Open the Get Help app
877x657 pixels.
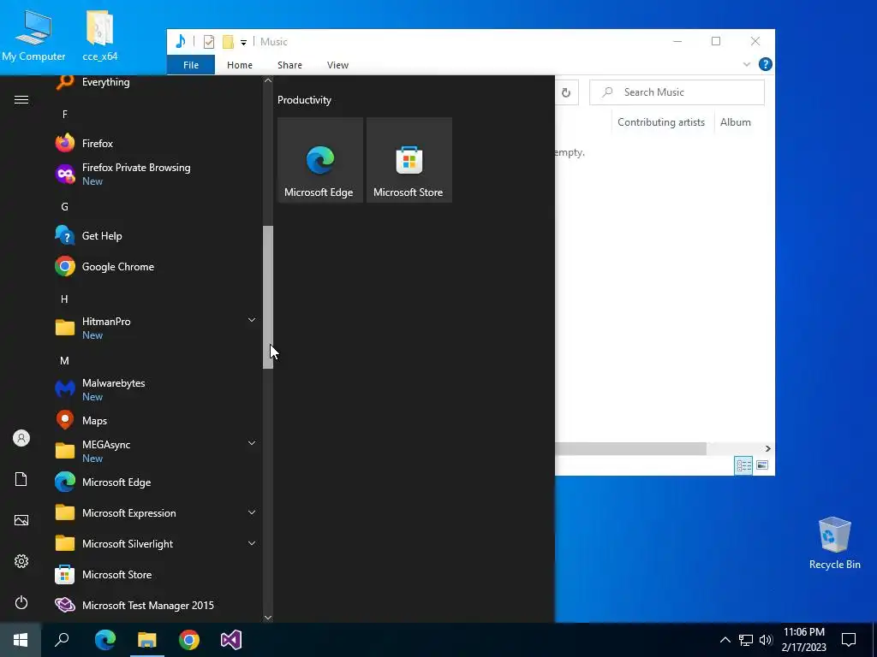(x=157, y=236)
